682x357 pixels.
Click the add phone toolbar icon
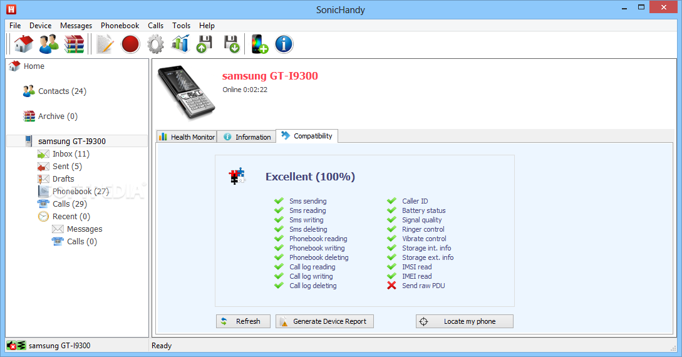point(259,44)
